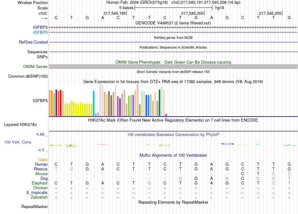
Task: Open the RefSeq Curated track label
Action: (33, 42)
